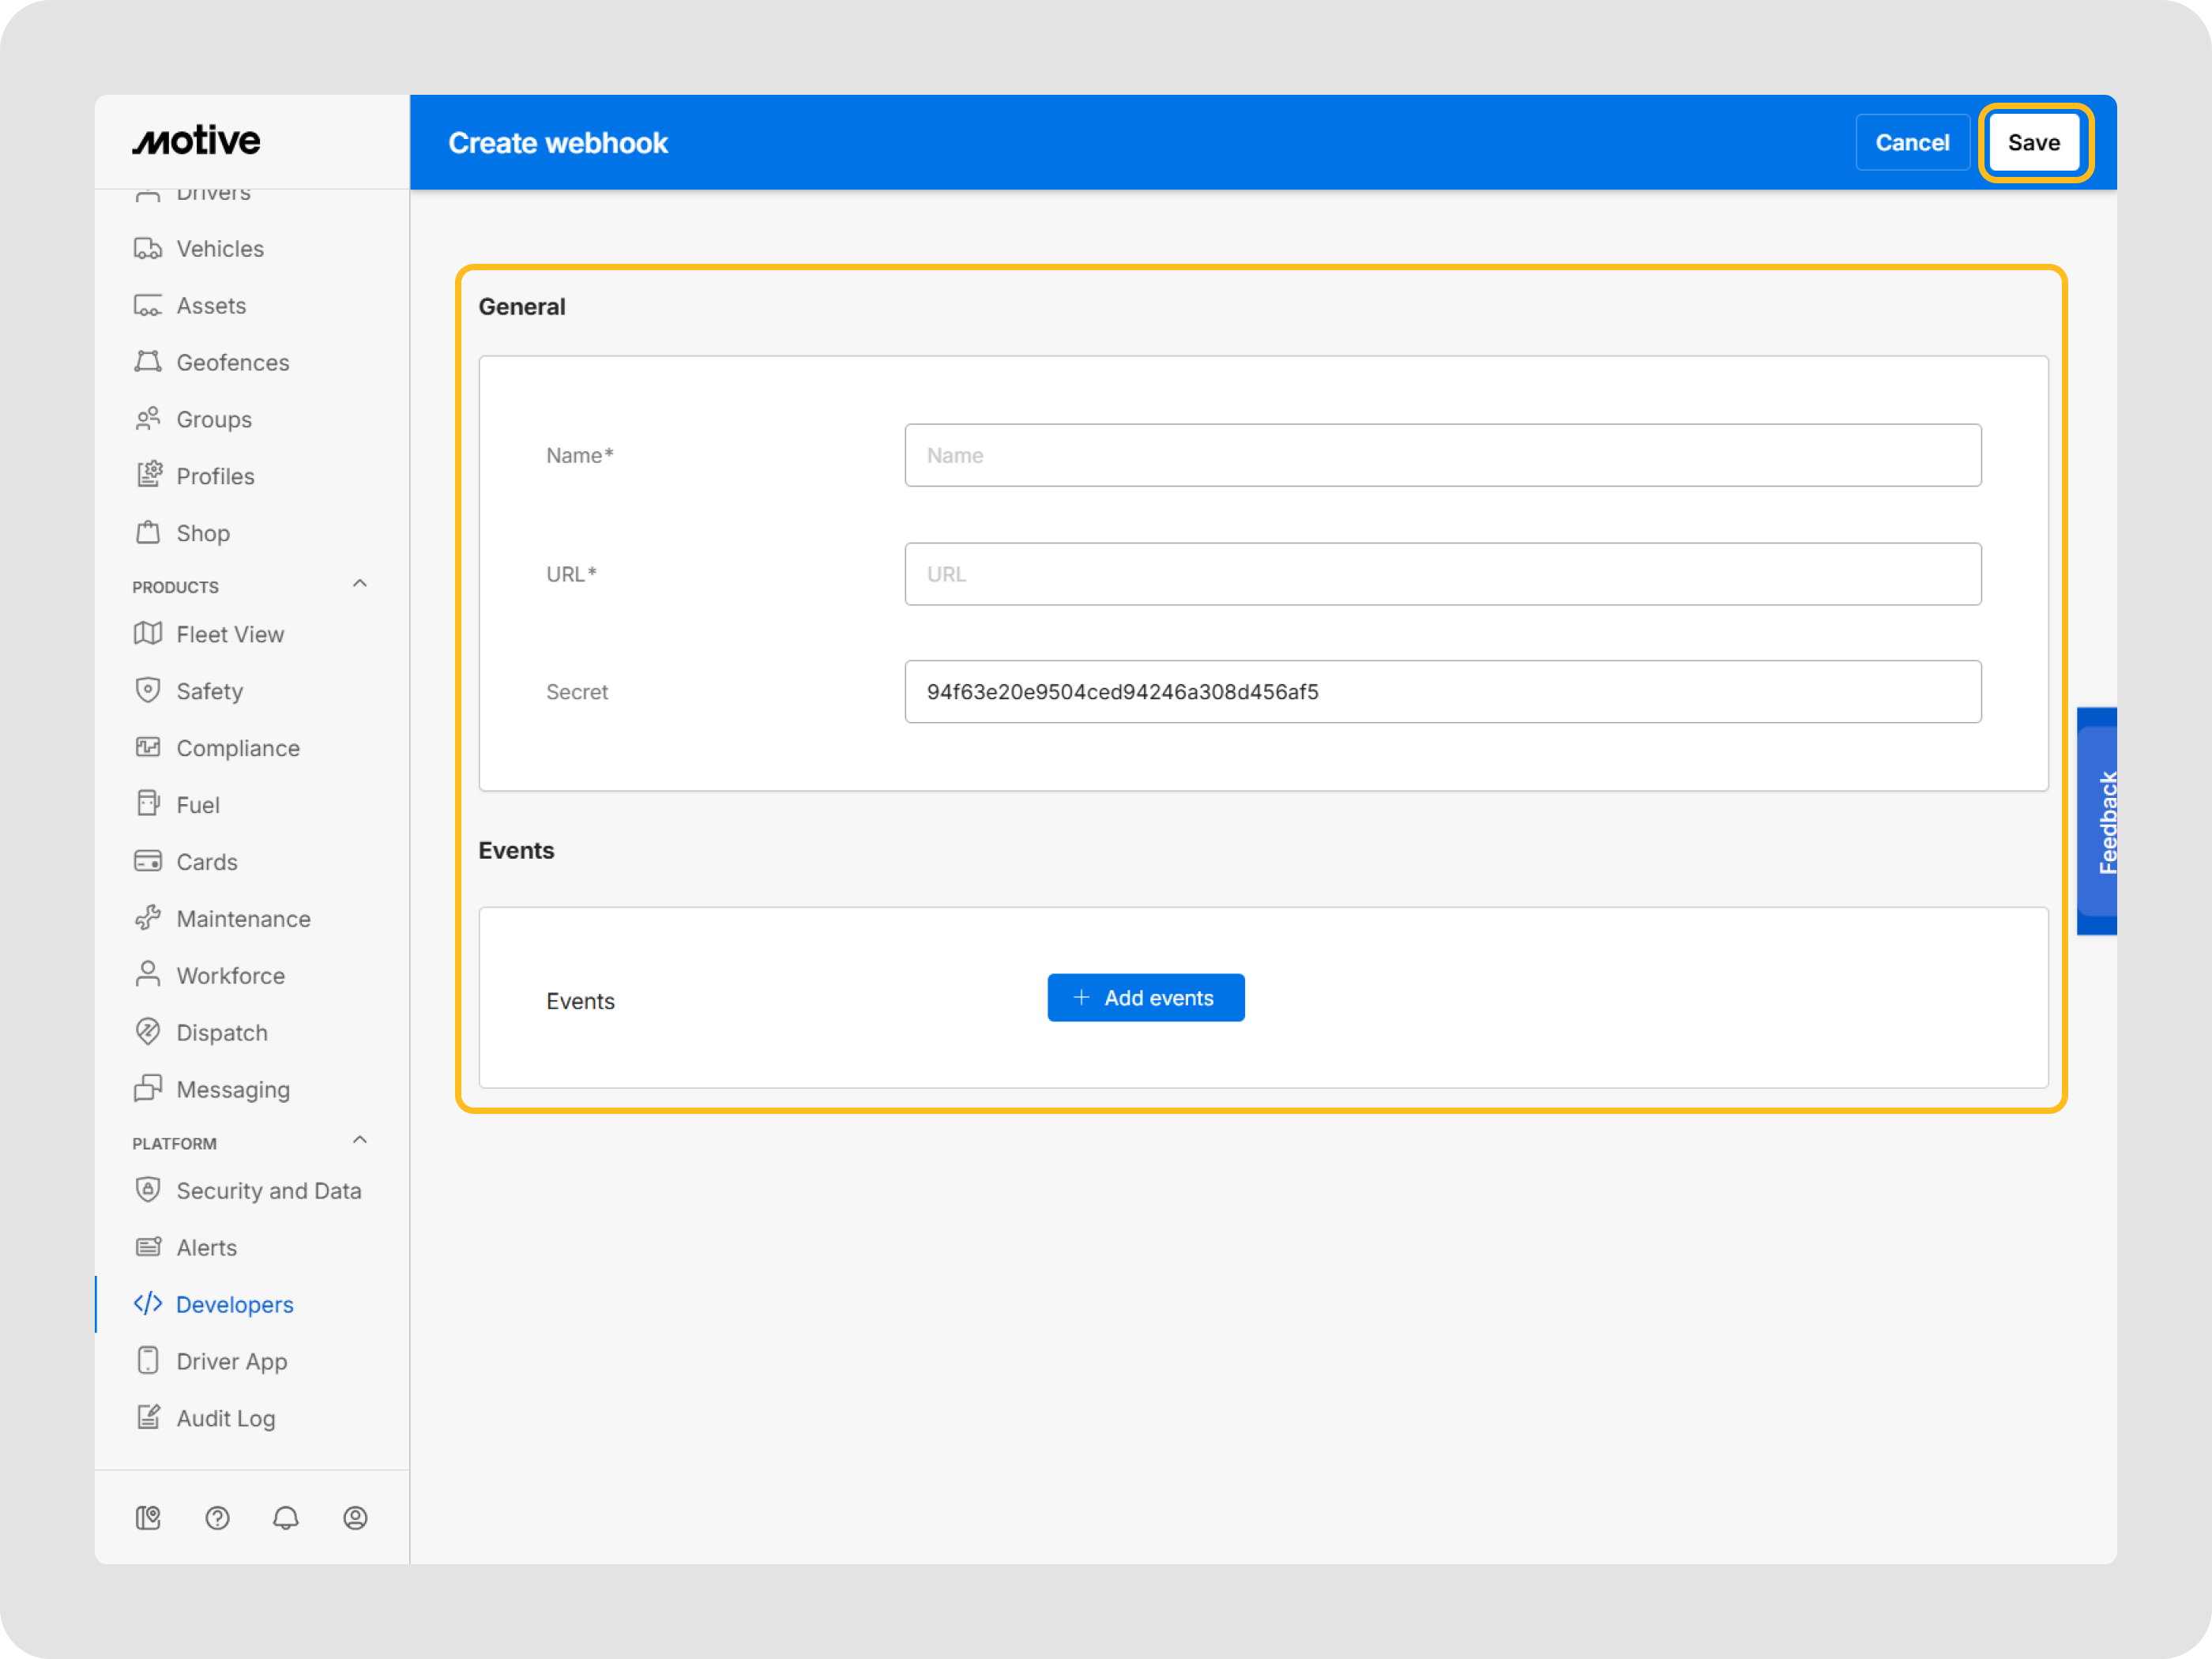Click Add events to choose webhook events

(1146, 997)
